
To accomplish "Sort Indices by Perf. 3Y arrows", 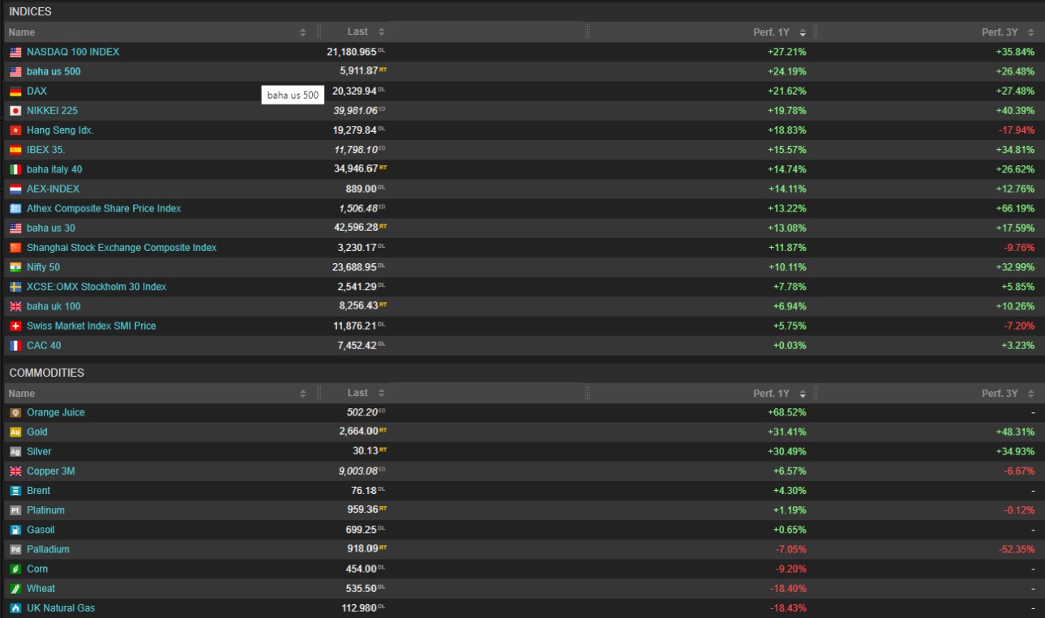I will click(1031, 32).
